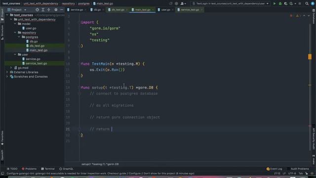Jump to next highlighted error arrow
The height and width of the screenshot is (178, 316).
[309, 15]
